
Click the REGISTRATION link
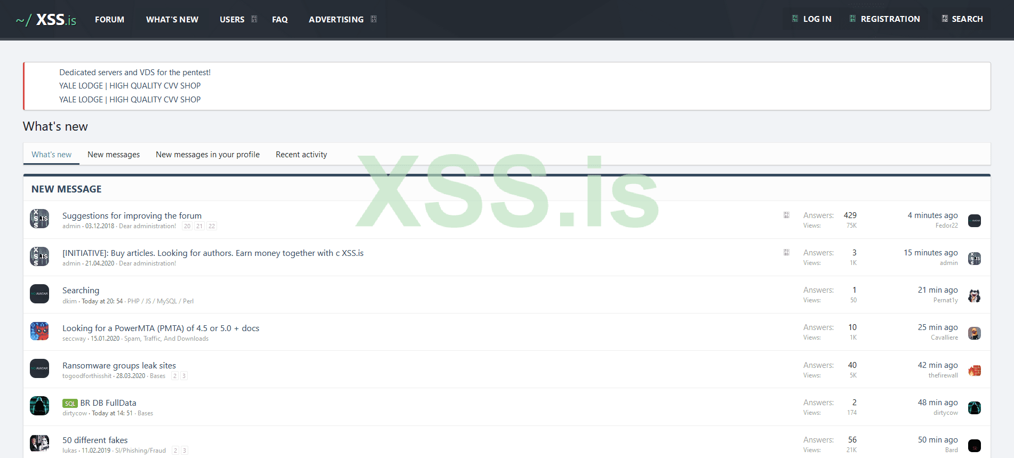[x=890, y=19]
